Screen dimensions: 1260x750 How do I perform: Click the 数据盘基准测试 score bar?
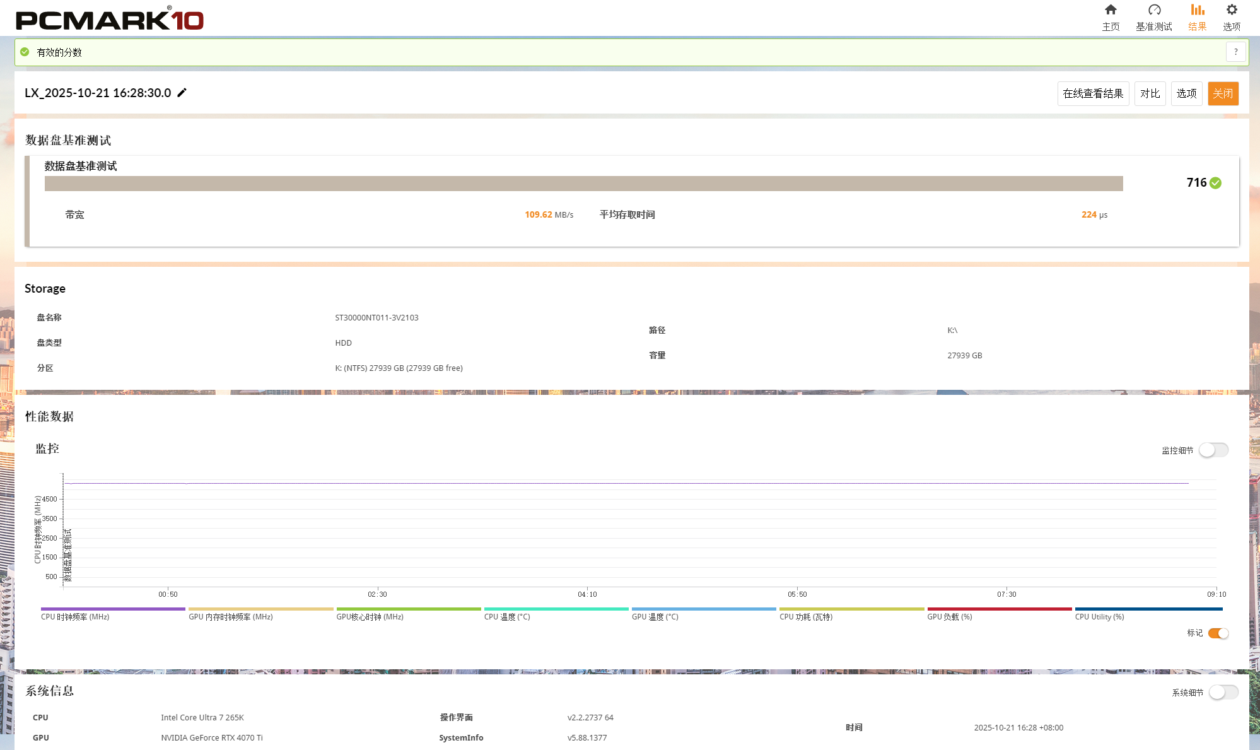point(583,184)
